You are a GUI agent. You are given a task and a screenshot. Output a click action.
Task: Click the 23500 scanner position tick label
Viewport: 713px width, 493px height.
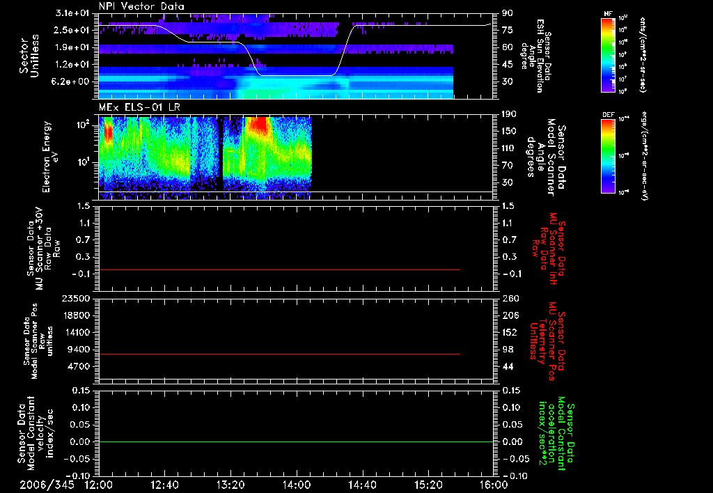click(x=76, y=299)
